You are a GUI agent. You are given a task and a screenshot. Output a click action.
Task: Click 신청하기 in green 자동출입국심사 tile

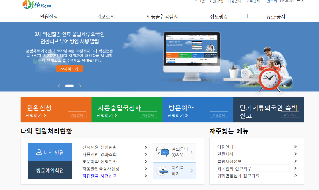106,115
